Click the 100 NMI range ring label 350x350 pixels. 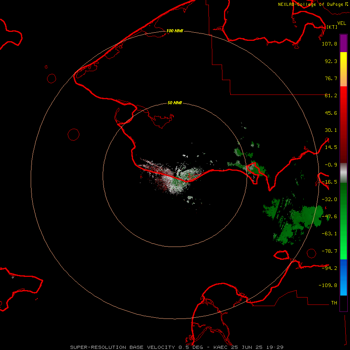[x=175, y=31]
